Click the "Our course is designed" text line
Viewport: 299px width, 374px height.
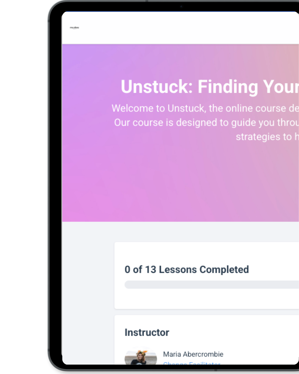coord(206,122)
